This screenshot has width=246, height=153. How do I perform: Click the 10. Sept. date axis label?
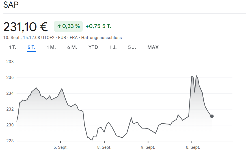(x=192, y=147)
